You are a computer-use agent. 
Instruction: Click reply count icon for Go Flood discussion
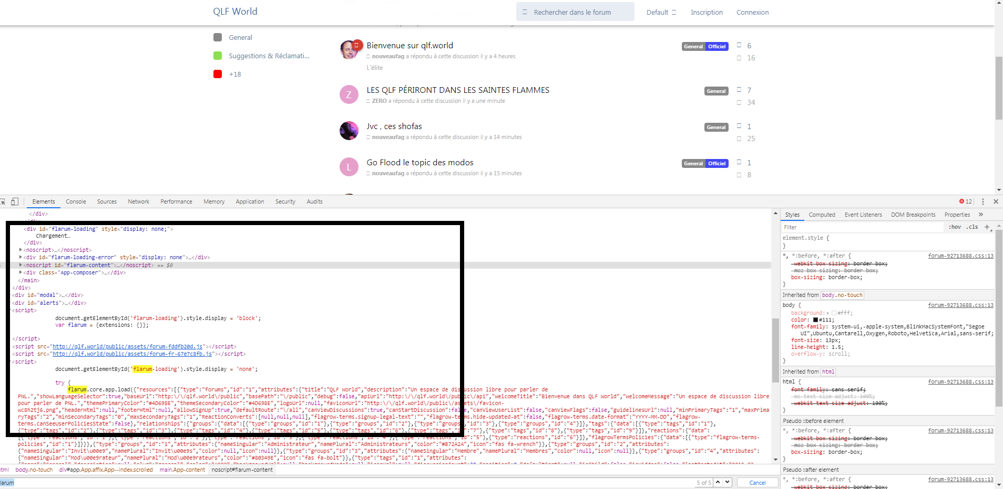[739, 163]
